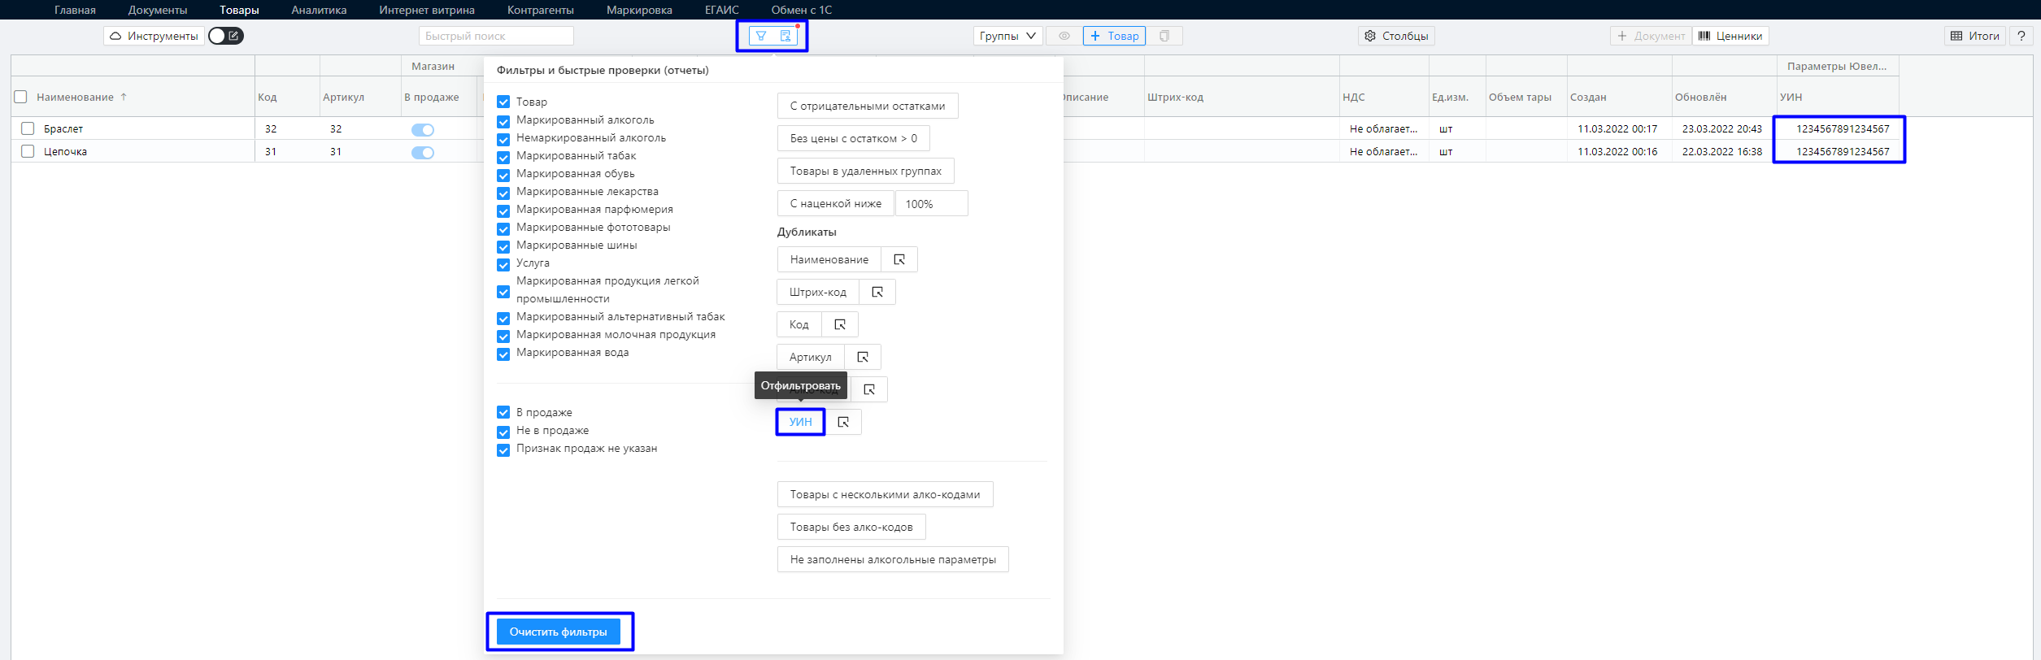Uncheck the В продаже filter checkbox
Viewport: 2041px width, 660px height.
(503, 413)
